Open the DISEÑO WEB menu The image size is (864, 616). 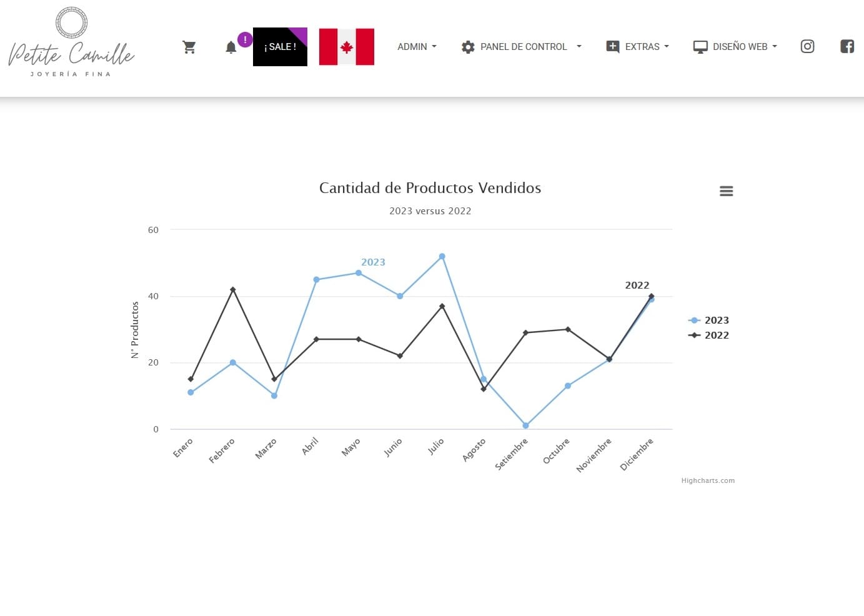click(x=743, y=46)
